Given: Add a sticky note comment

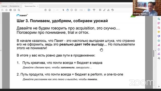Looking at the screenshot, I should [x=100, y=10].
